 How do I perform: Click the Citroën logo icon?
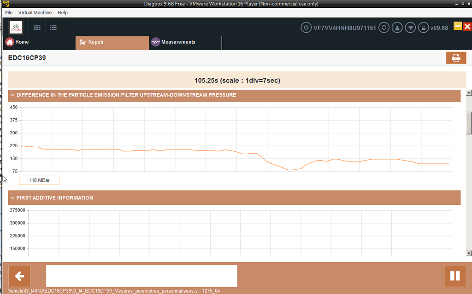point(16,27)
